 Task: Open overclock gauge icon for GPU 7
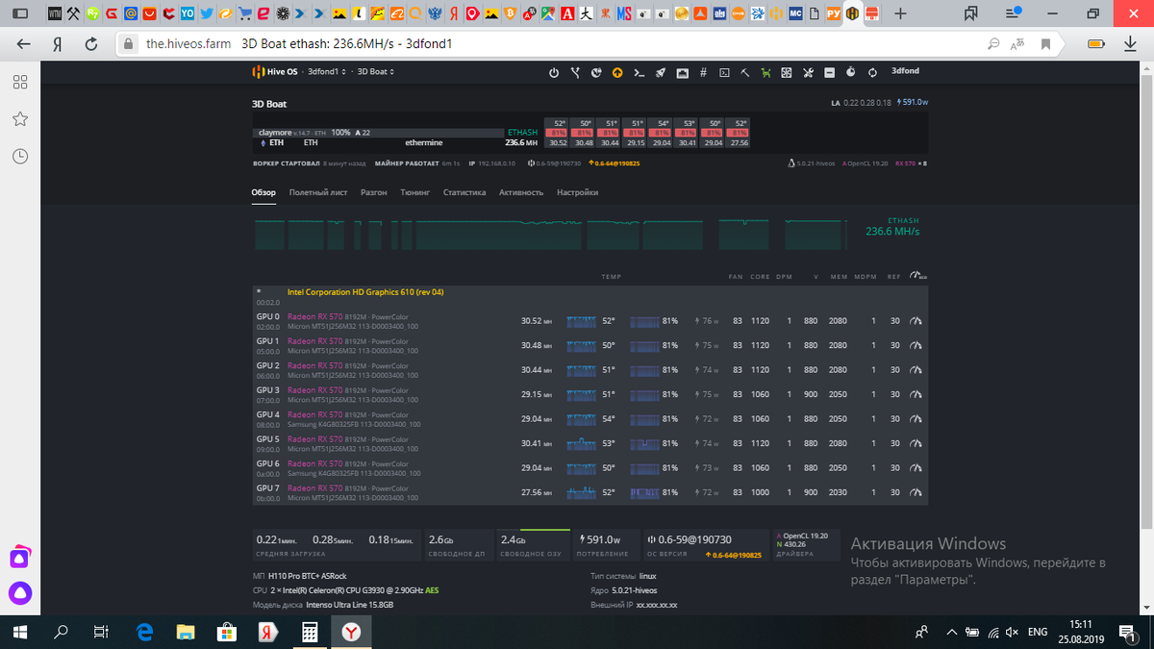[916, 492]
